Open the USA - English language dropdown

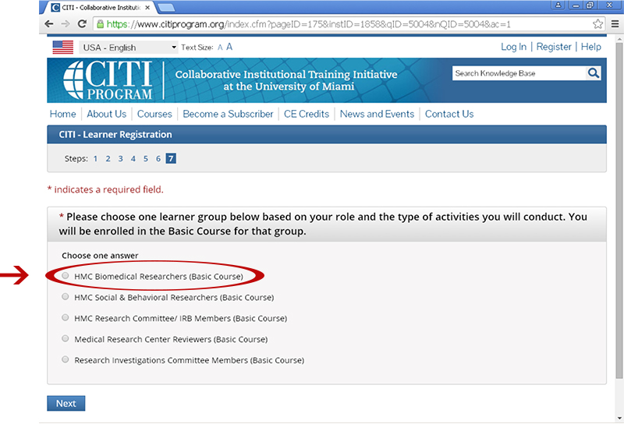[128, 48]
